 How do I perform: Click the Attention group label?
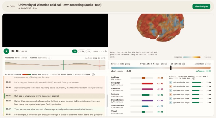click(x=203, y=64)
